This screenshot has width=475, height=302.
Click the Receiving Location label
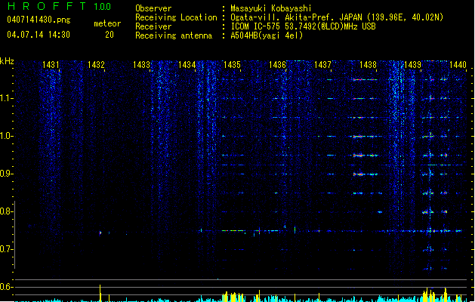[176, 17]
